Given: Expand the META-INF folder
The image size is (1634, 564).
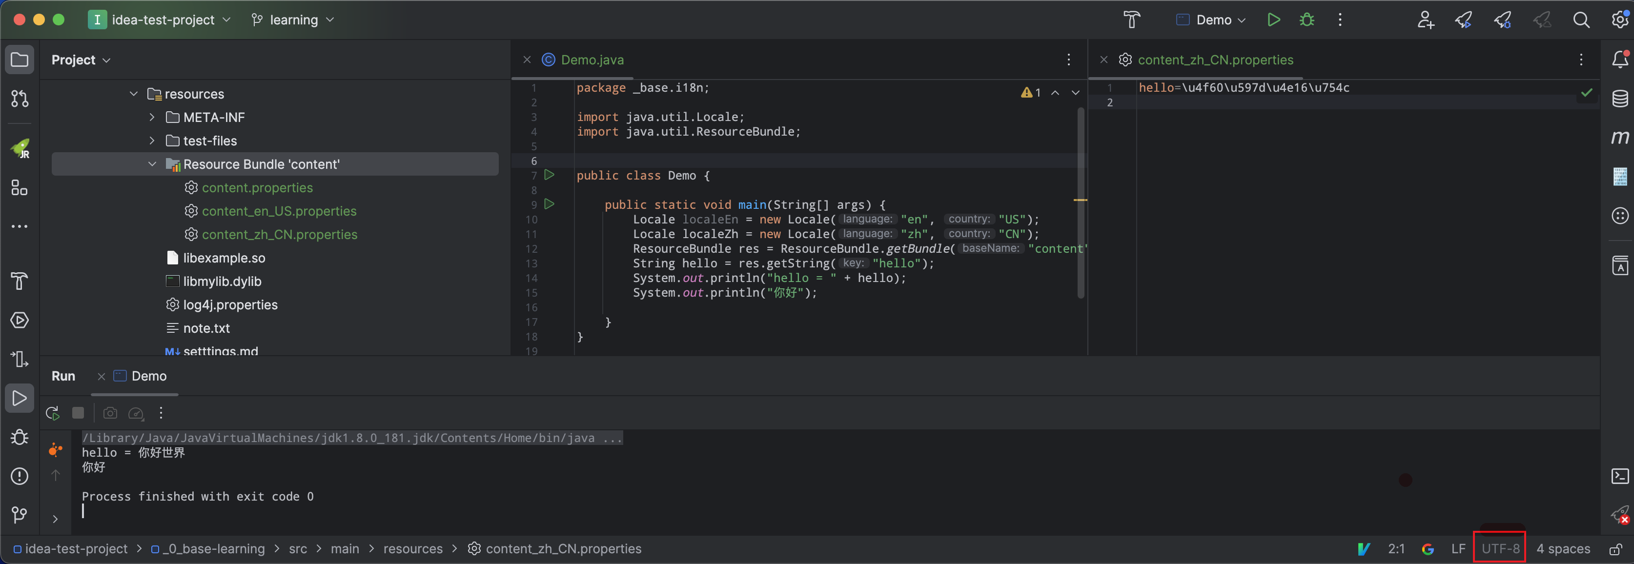Looking at the screenshot, I should point(152,118).
